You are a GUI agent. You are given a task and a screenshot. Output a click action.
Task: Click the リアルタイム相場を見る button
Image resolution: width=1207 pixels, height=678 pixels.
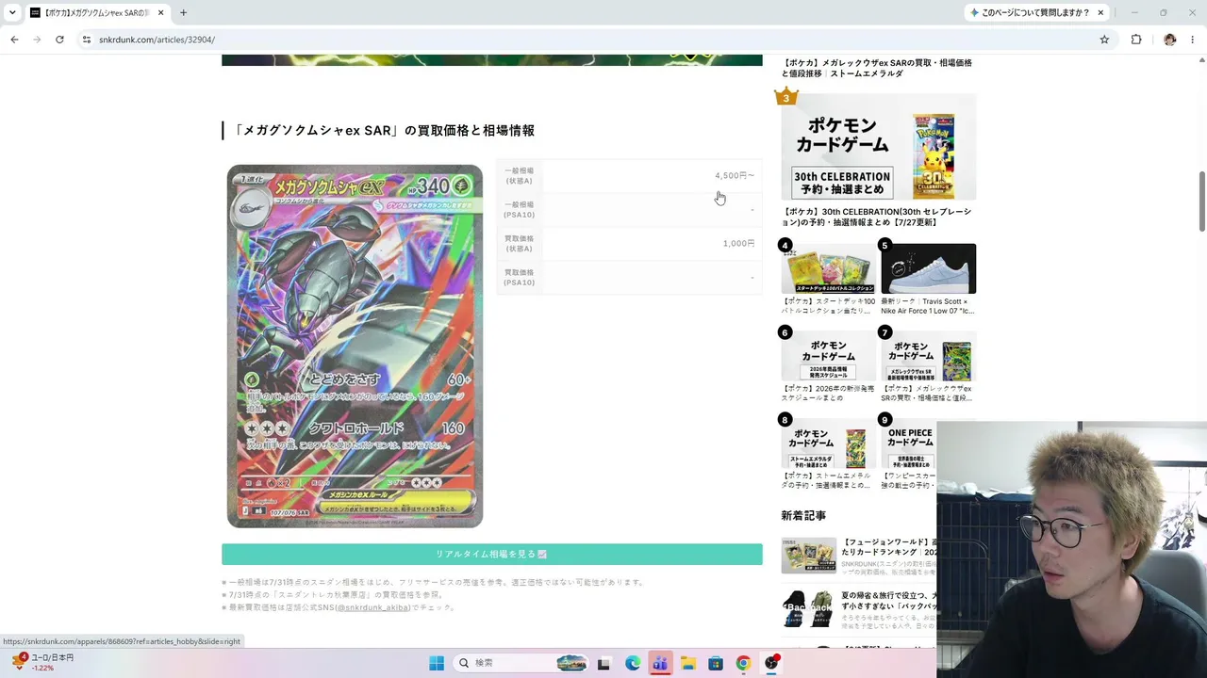pyautogui.click(x=491, y=555)
